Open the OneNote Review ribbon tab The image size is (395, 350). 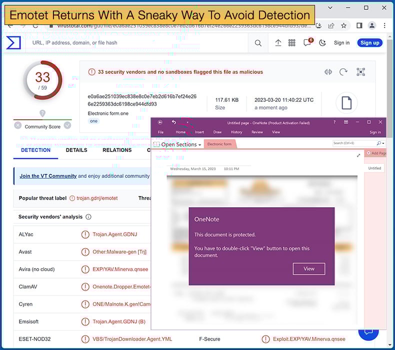(x=257, y=132)
